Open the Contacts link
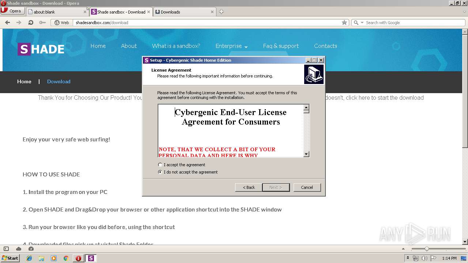This screenshot has height=263, width=468. (325, 46)
